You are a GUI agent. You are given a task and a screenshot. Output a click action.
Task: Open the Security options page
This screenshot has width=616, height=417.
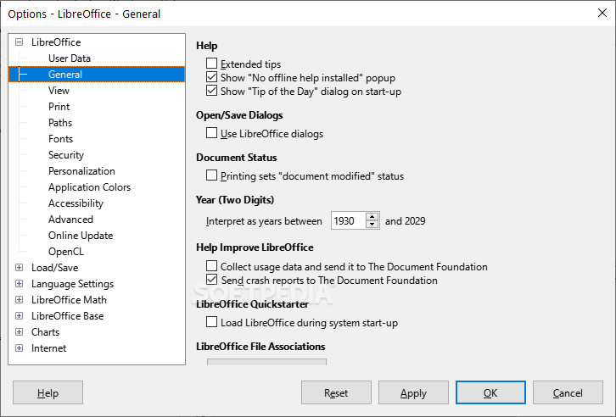[66, 154]
